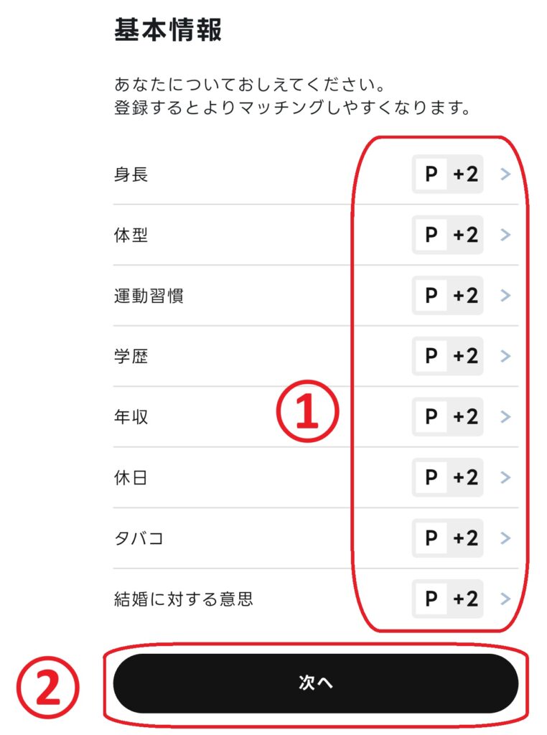This screenshot has width=547, height=735.
Task: Expand the 体型 row chevron
Action: (x=505, y=235)
